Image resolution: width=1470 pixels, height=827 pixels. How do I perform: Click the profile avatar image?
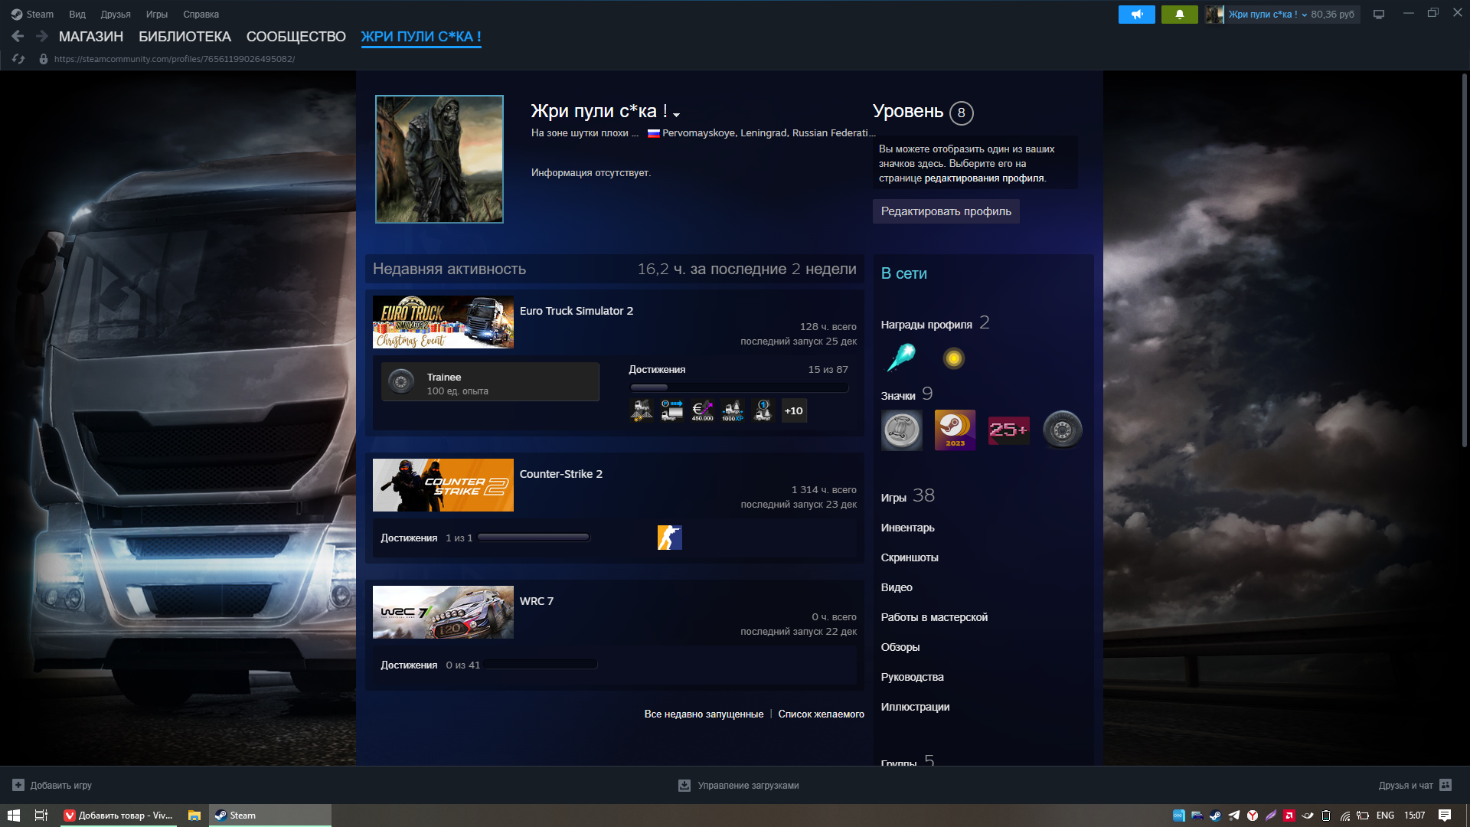(x=439, y=159)
